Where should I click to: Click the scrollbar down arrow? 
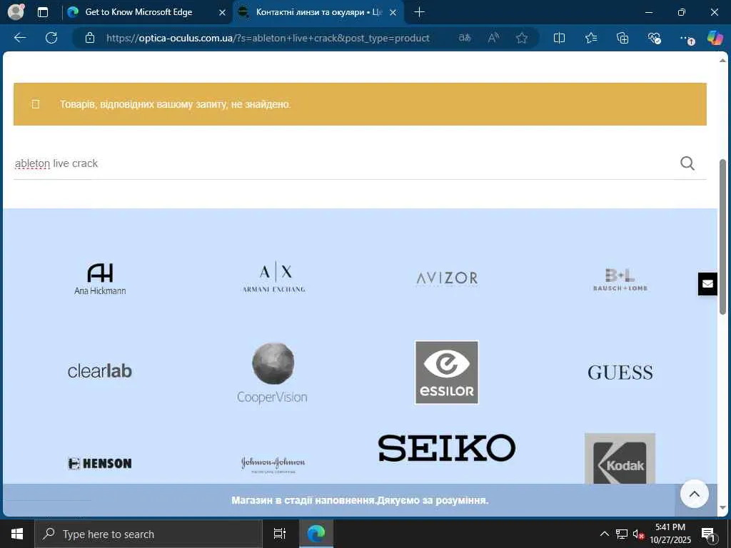point(722,507)
